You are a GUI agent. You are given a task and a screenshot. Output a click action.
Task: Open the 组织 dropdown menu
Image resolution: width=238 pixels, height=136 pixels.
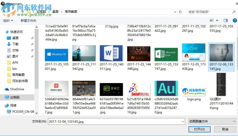[8, 20]
